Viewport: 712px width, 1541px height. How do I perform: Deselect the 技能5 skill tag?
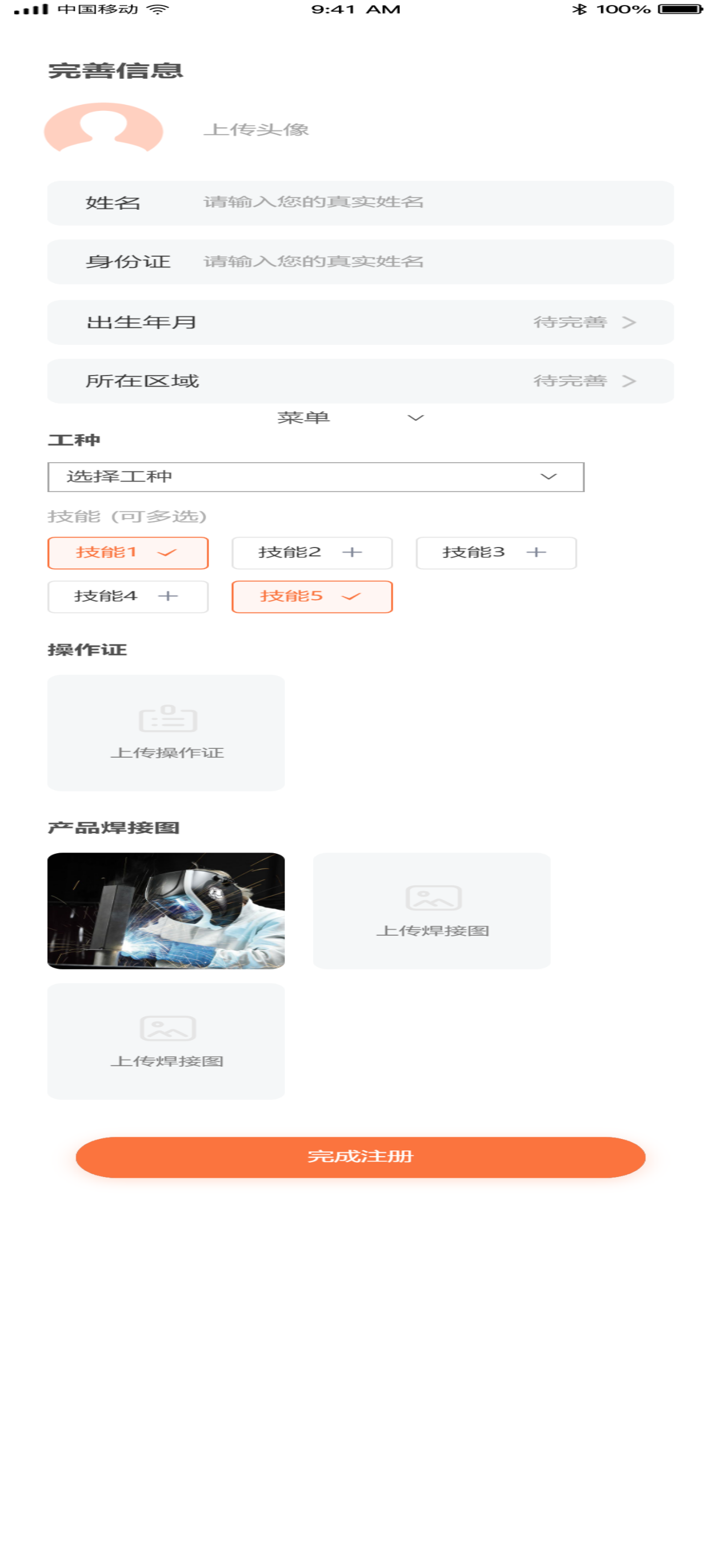pyautogui.click(x=312, y=596)
